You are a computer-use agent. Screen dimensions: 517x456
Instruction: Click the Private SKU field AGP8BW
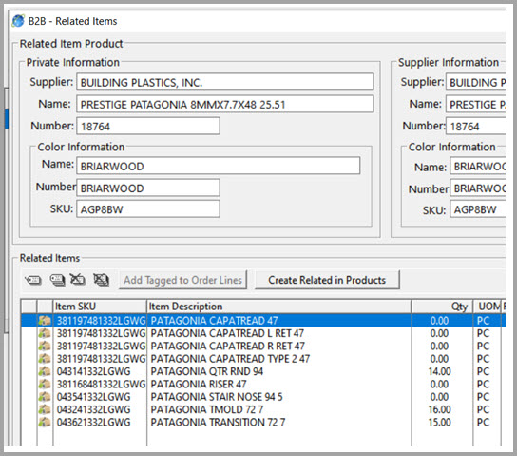coord(148,209)
